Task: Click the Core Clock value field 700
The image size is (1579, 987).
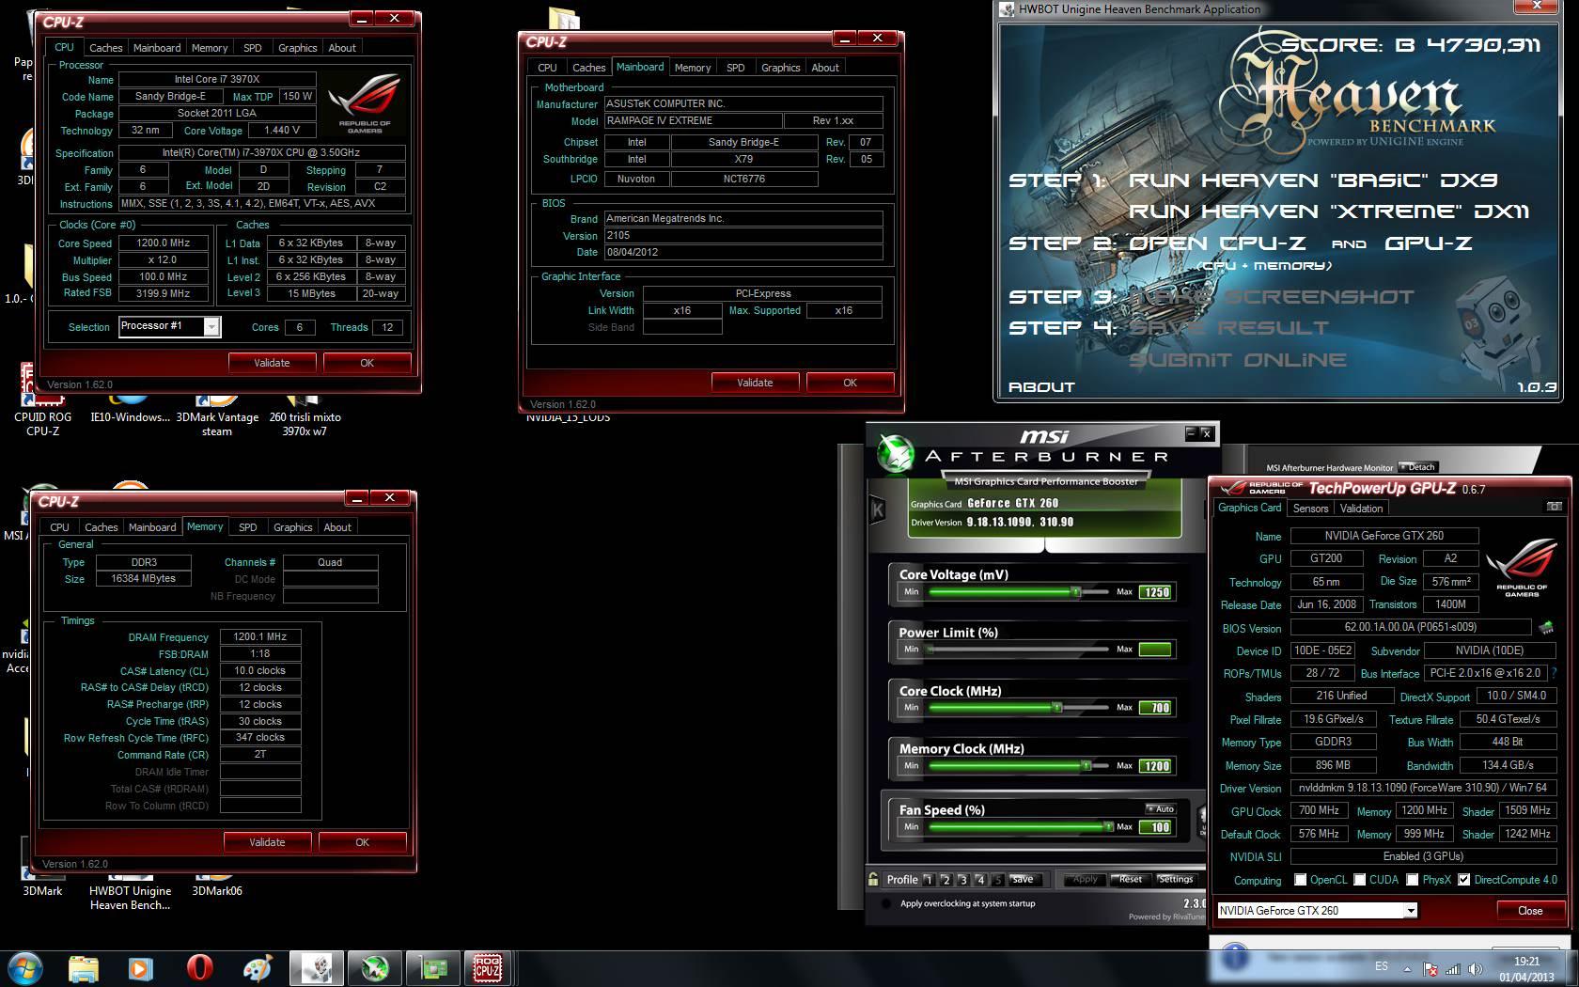Action: click(x=1155, y=708)
